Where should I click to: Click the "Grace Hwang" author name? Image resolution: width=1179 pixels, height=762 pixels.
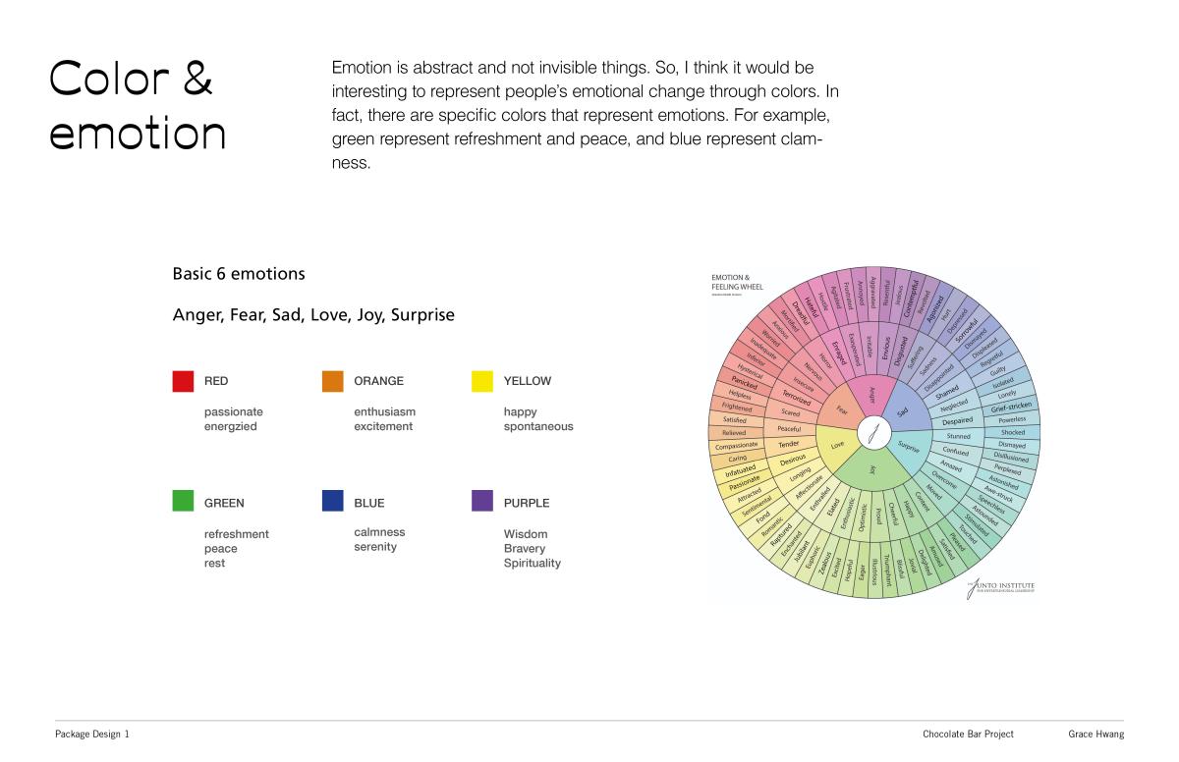pyautogui.click(x=1096, y=735)
